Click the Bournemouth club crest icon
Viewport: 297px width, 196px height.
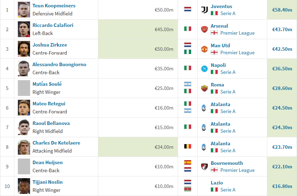coord(204,167)
